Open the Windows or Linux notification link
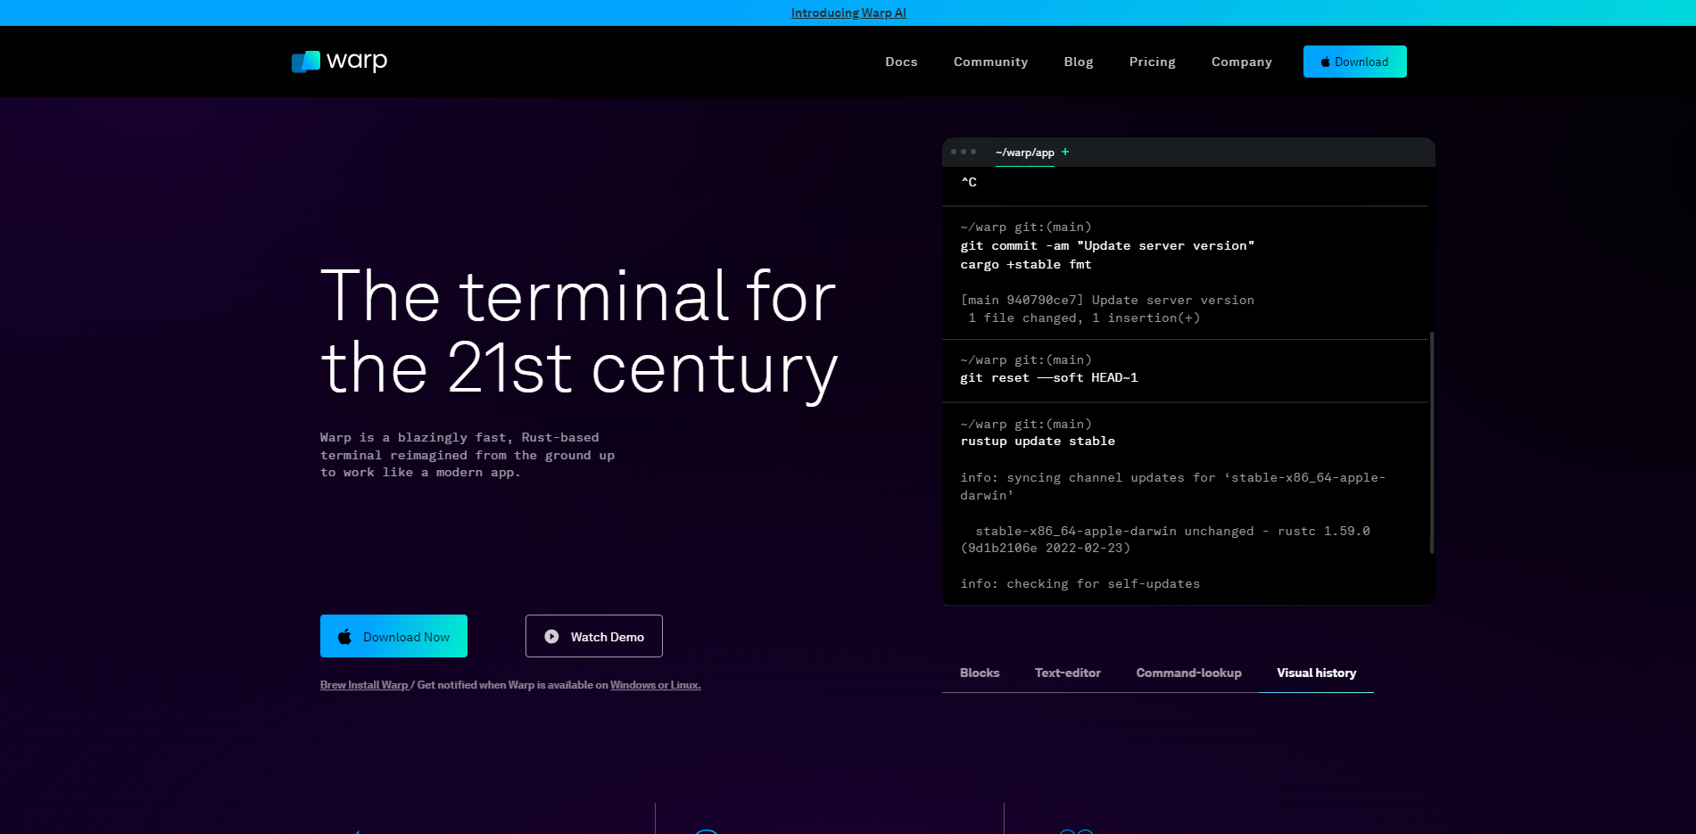The width and height of the screenshot is (1696, 834). 655,685
